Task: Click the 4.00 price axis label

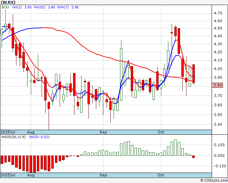Action: pyautogui.click(x=218, y=69)
